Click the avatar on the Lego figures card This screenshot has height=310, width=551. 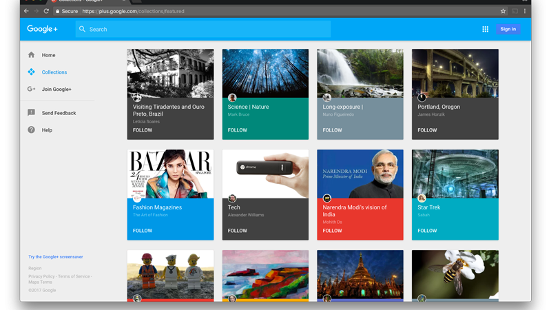tap(137, 298)
